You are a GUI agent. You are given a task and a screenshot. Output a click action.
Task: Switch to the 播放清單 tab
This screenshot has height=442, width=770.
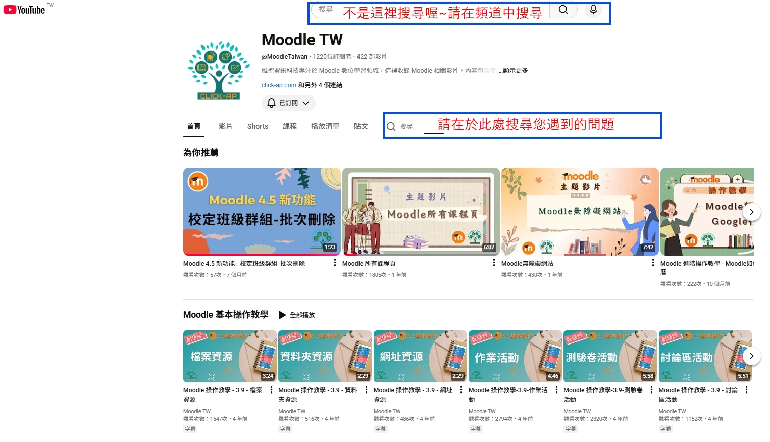click(x=325, y=126)
